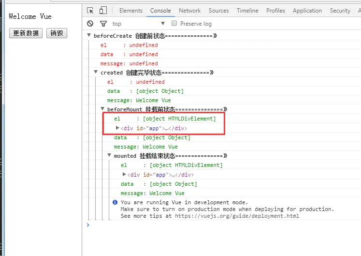Viewport: 361px width, 256px height.
Task: Collapse the created log group
Action: 96,72
